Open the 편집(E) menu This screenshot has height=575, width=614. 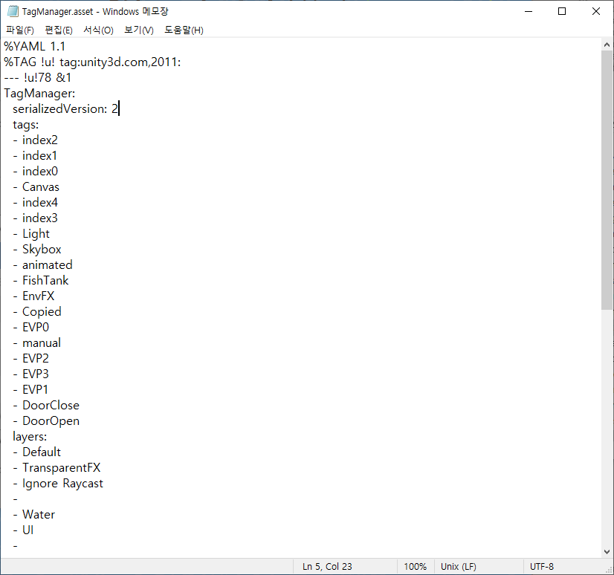click(x=59, y=30)
